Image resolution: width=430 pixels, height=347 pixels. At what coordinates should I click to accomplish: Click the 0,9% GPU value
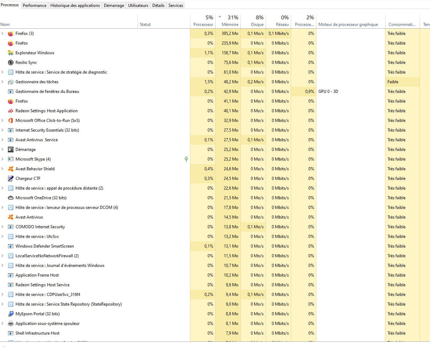(309, 91)
